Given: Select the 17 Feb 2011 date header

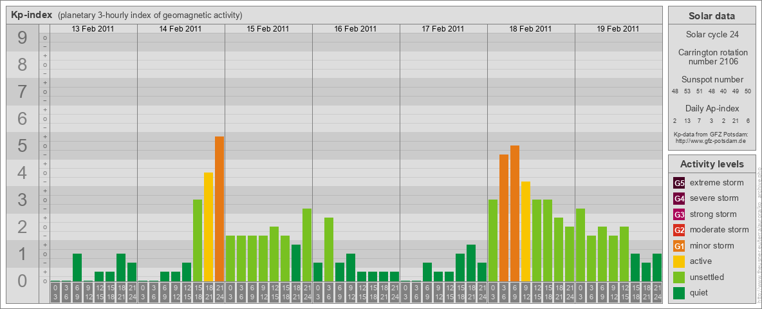Looking at the screenshot, I should click(443, 29).
